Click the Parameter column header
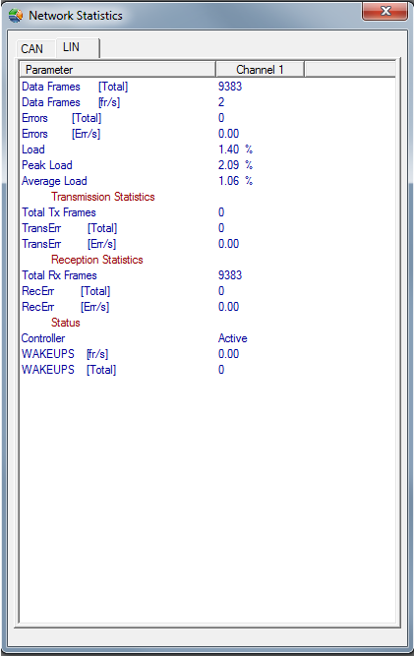 [117, 70]
